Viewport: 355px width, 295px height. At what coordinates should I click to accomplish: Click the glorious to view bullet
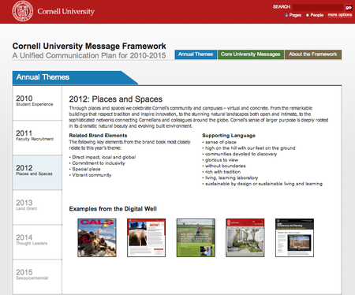pyautogui.click(x=220, y=160)
